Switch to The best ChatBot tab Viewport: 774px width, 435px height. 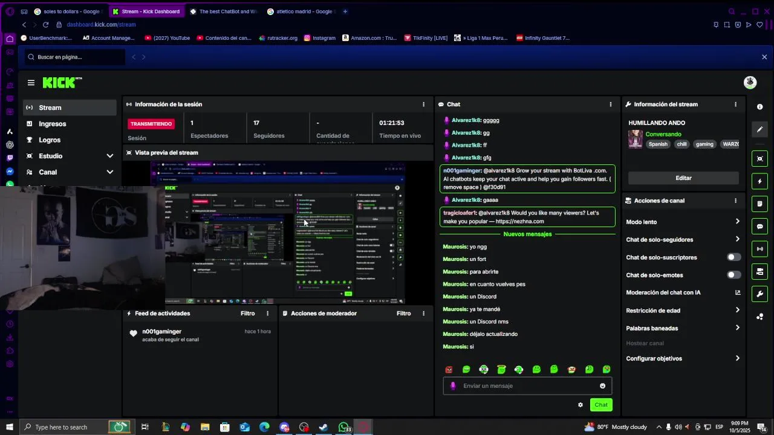pos(224,11)
